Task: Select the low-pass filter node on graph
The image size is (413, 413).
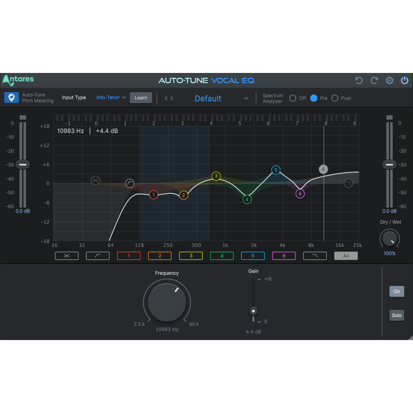Action: coord(348,183)
